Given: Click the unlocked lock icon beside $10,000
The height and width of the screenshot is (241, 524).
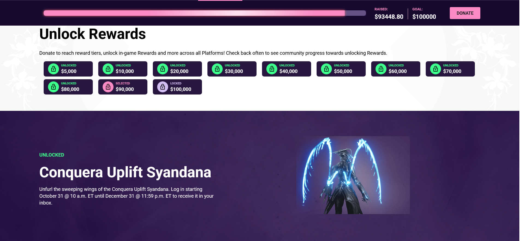Looking at the screenshot, I should pos(108,69).
